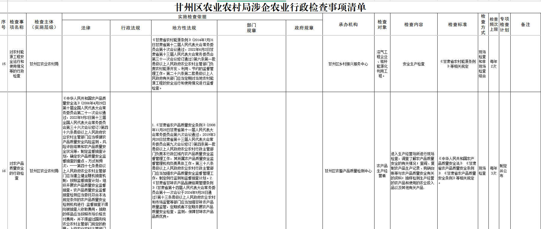Viewport: 541px width, 229px height.
Task: Click the 检查标准 header cell
Action: pyautogui.click(x=457, y=25)
